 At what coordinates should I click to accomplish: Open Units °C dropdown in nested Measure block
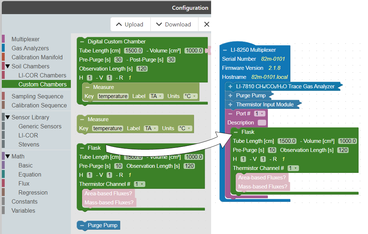tap(191, 96)
